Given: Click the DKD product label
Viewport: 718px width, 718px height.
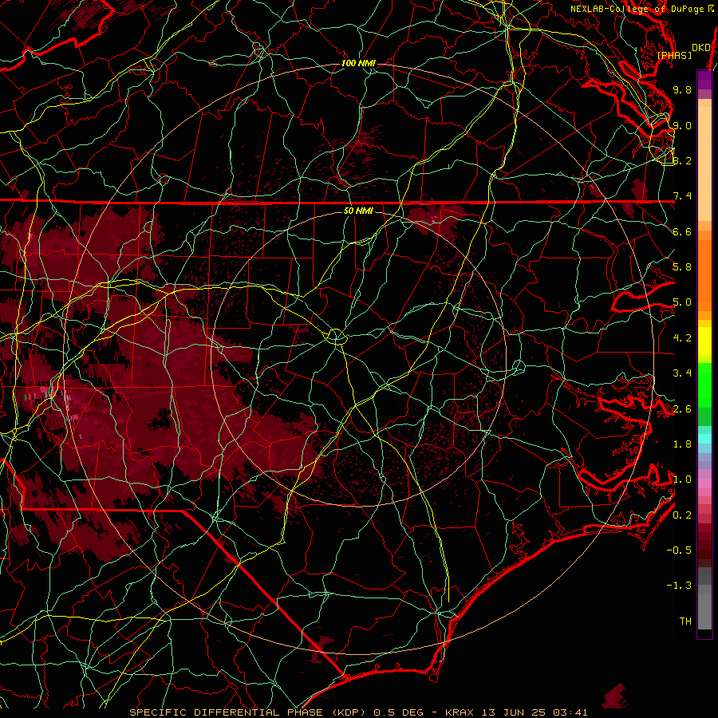Looking at the screenshot, I should [701, 48].
